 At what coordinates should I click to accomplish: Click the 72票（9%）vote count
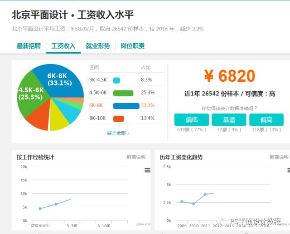click(x=229, y=129)
